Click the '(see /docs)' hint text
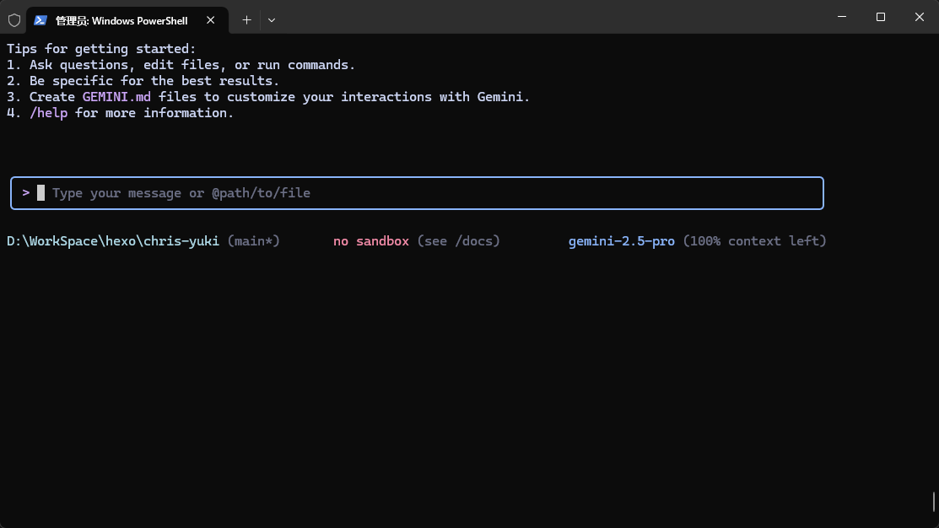 pyautogui.click(x=458, y=241)
